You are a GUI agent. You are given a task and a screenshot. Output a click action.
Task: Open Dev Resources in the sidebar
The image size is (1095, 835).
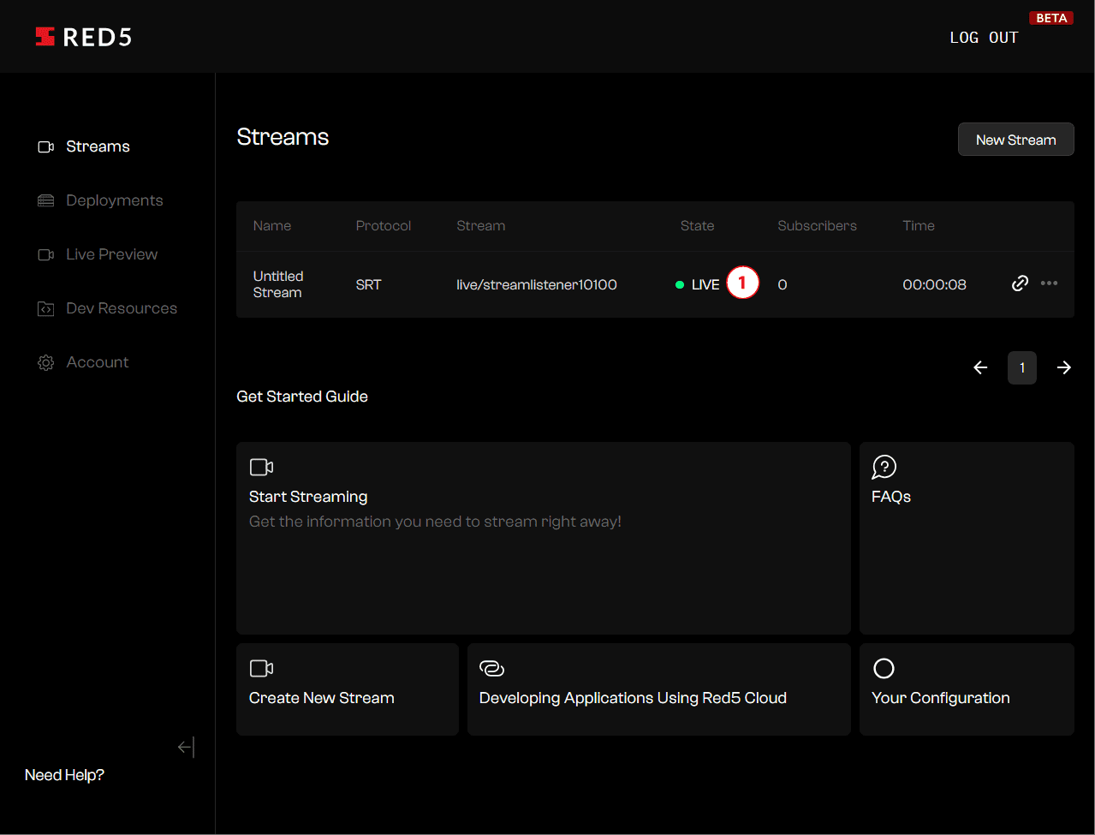tap(107, 309)
